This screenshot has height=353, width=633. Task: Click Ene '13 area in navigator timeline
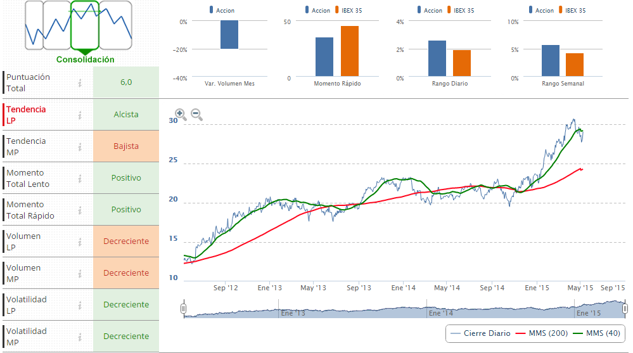[293, 313]
